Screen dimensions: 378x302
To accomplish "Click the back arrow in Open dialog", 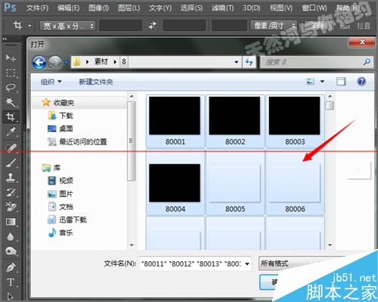I will click(x=39, y=62).
